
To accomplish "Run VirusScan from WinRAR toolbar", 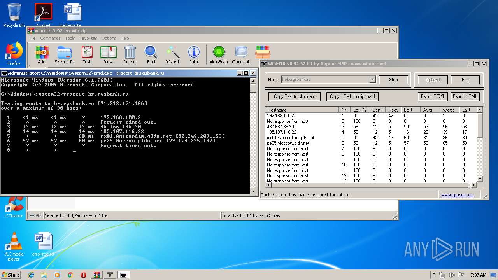I will [219, 55].
